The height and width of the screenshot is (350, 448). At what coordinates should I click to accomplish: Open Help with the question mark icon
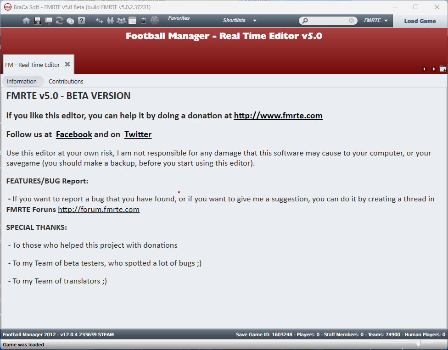click(x=82, y=21)
